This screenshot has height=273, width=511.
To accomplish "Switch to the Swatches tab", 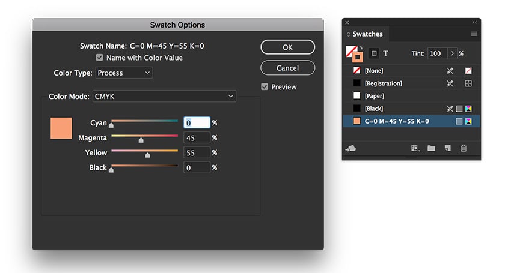I will (367, 34).
